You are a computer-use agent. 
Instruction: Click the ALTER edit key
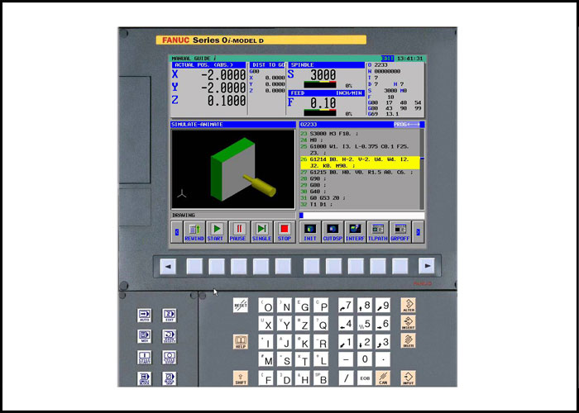click(x=409, y=306)
